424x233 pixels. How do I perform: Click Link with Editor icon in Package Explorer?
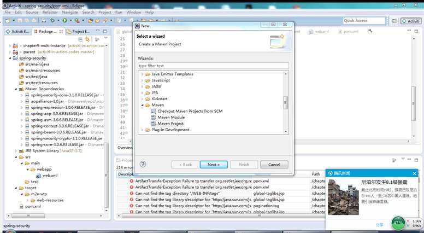point(87,39)
